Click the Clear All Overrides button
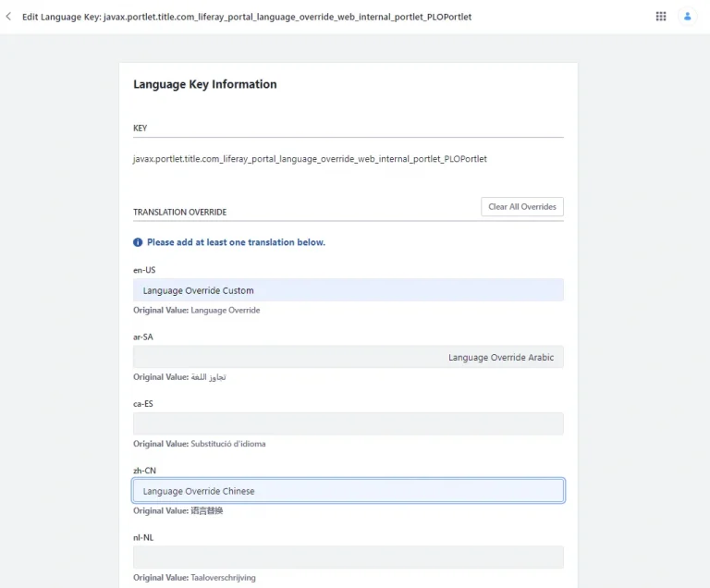Viewport: 710px width, 588px height. pos(522,206)
